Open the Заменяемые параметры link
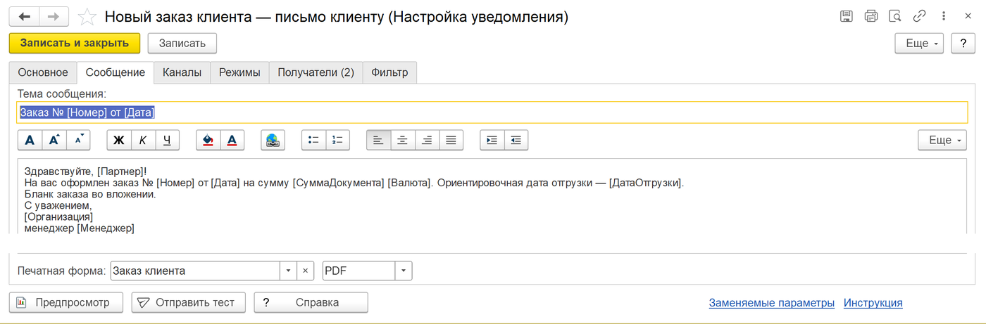Viewport: 986px width, 324px height. (772, 303)
